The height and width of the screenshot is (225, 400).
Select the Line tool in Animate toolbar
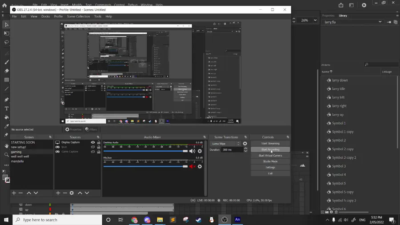click(6, 89)
